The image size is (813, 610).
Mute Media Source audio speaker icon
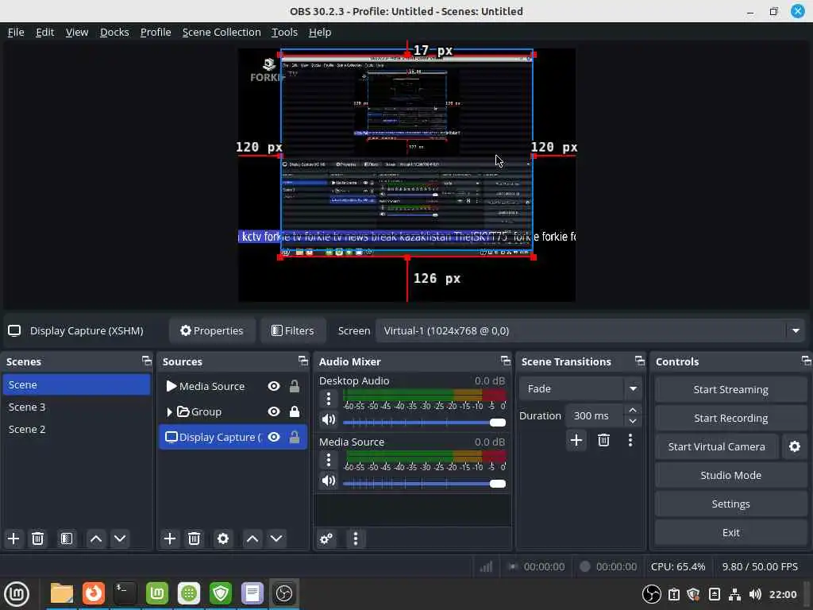[x=328, y=481]
